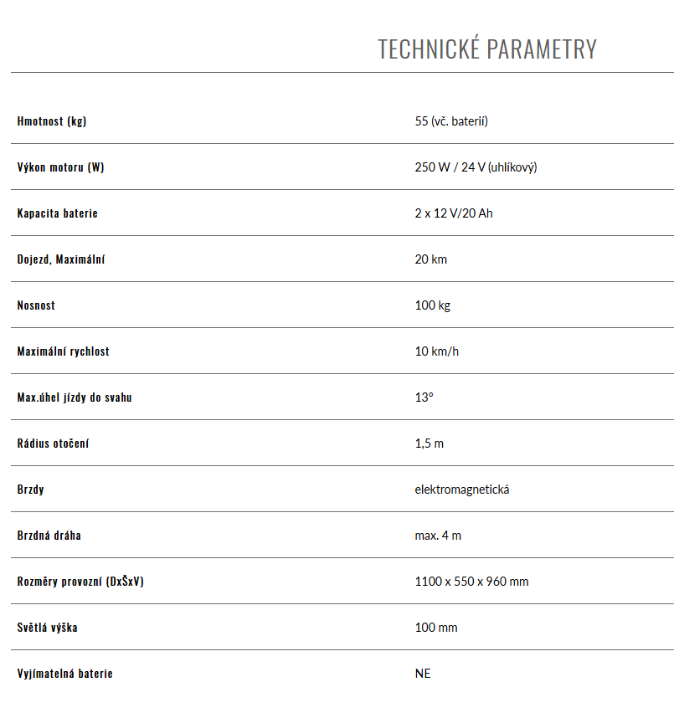Select the Max.úhel jízdy do svahu label
Image resolution: width=674 pixels, height=718 pixels.
pos(75,397)
